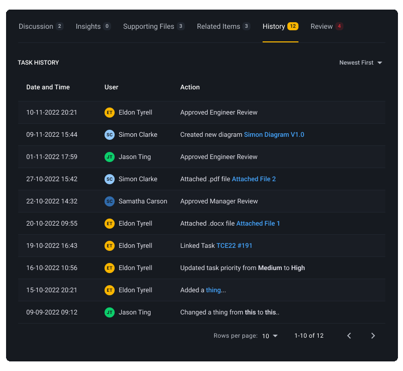Open the Attached File 1 link

(258, 224)
